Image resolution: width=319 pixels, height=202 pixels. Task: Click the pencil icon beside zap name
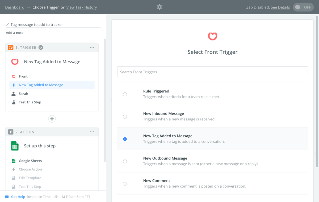click(7, 24)
